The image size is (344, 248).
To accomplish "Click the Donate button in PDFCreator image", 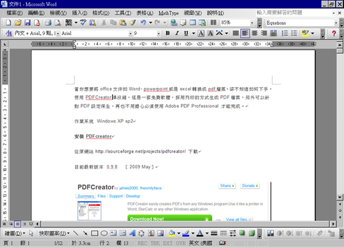I will coord(250,185).
